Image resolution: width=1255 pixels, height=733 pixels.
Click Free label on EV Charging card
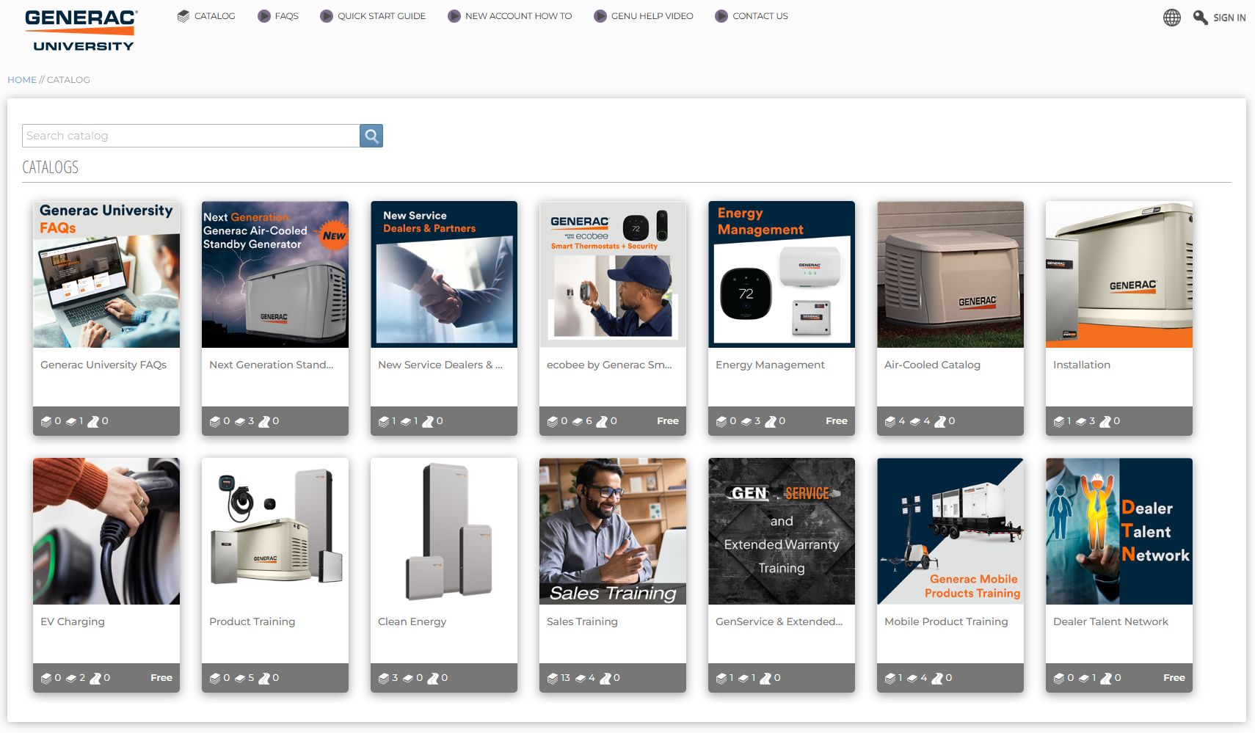point(161,678)
